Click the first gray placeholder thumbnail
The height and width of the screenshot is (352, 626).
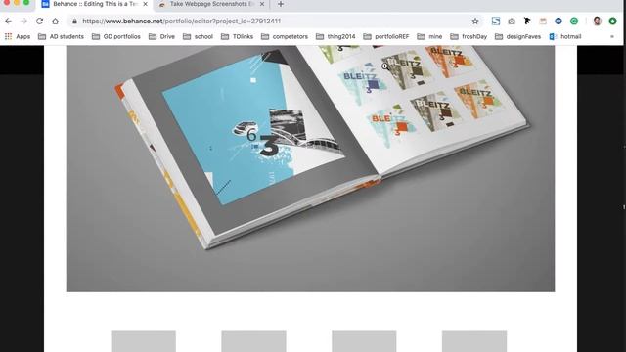(x=144, y=341)
